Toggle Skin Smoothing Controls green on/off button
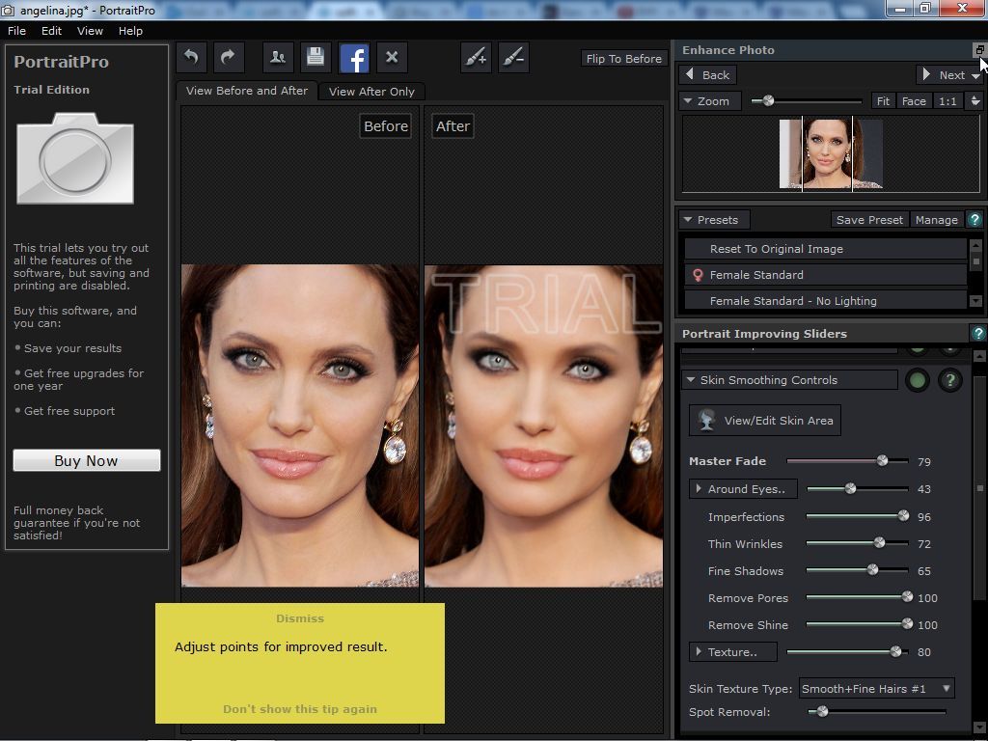988x741 pixels. (918, 380)
